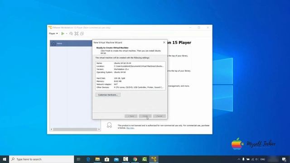Open the Mail app from the taskbar
The width and height of the screenshot is (290, 163).
point(116,159)
